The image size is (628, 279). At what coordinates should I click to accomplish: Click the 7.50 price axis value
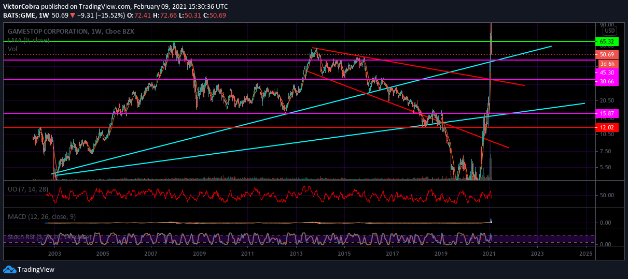click(607, 151)
